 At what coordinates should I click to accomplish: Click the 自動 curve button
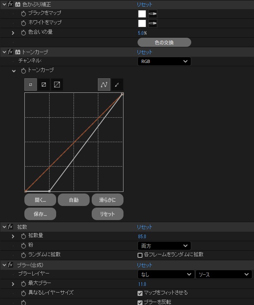(x=74, y=200)
